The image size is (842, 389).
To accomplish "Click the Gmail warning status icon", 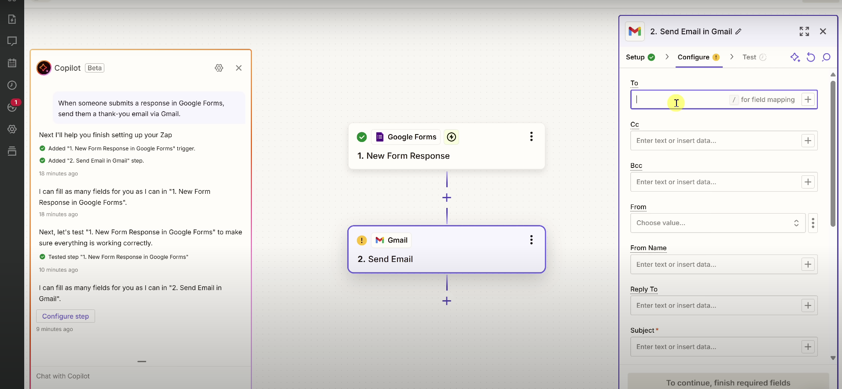I will [362, 240].
